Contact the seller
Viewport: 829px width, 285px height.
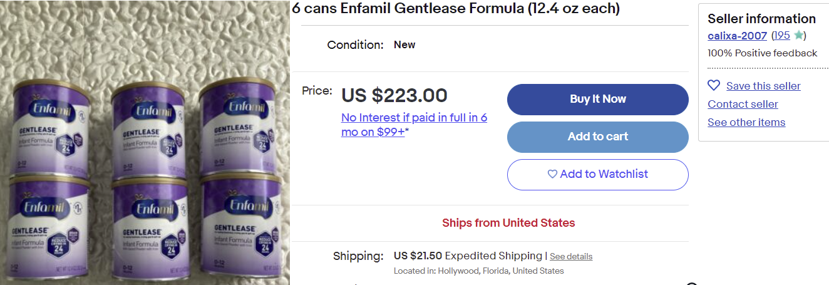point(743,104)
